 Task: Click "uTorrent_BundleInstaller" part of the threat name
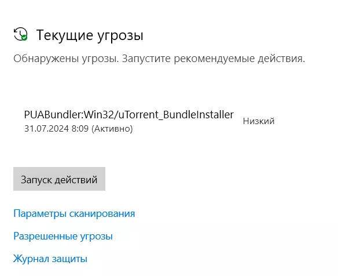176,115
